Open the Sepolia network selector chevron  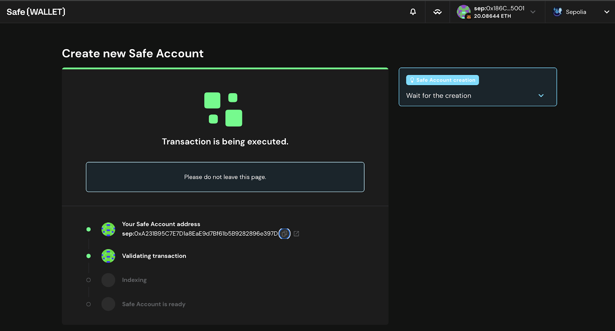(607, 12)
